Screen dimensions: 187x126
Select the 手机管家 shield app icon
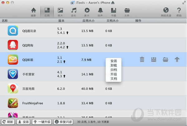pos(13,74)
